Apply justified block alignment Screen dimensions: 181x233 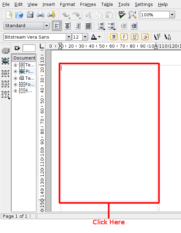(88, 26)
